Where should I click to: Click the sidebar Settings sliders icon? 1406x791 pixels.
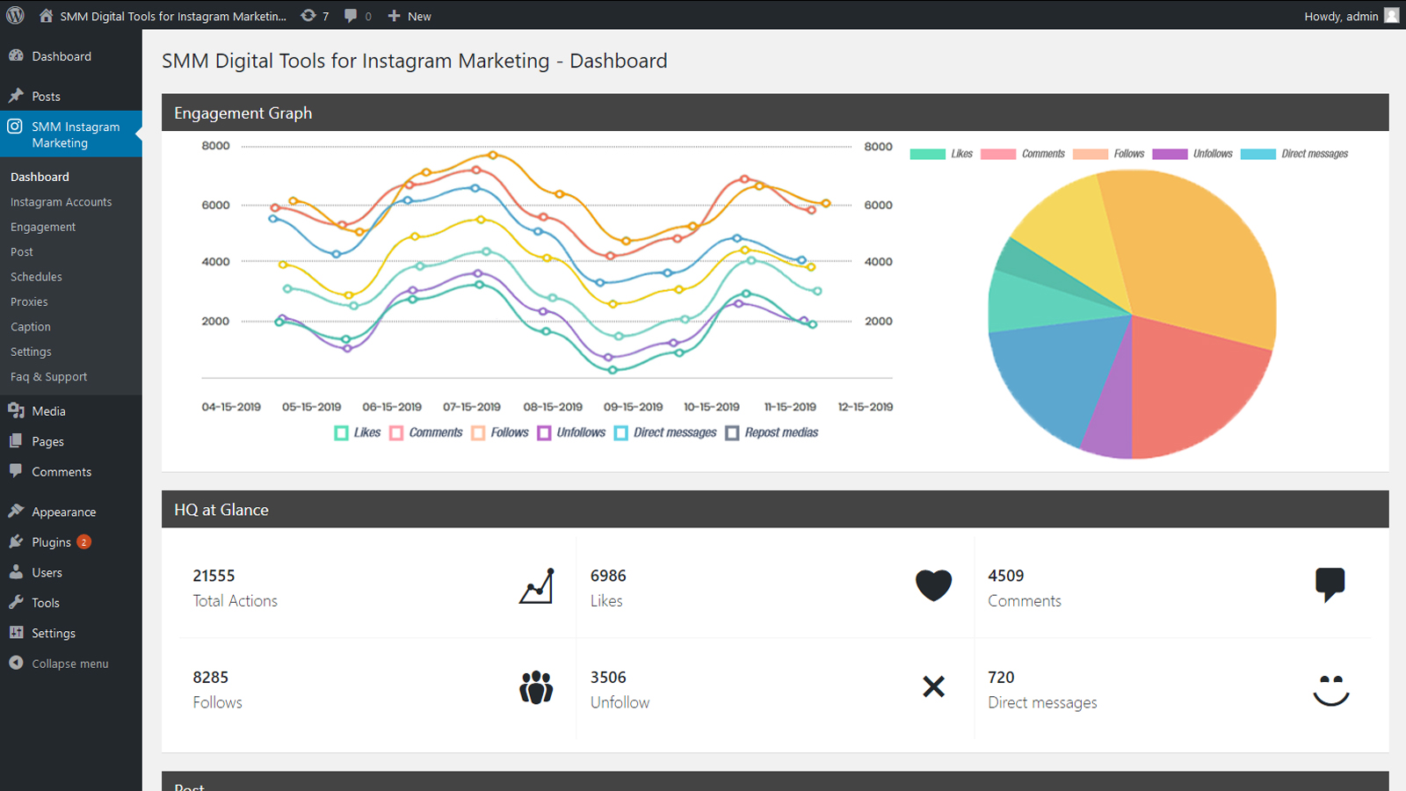tap(16, 633)
